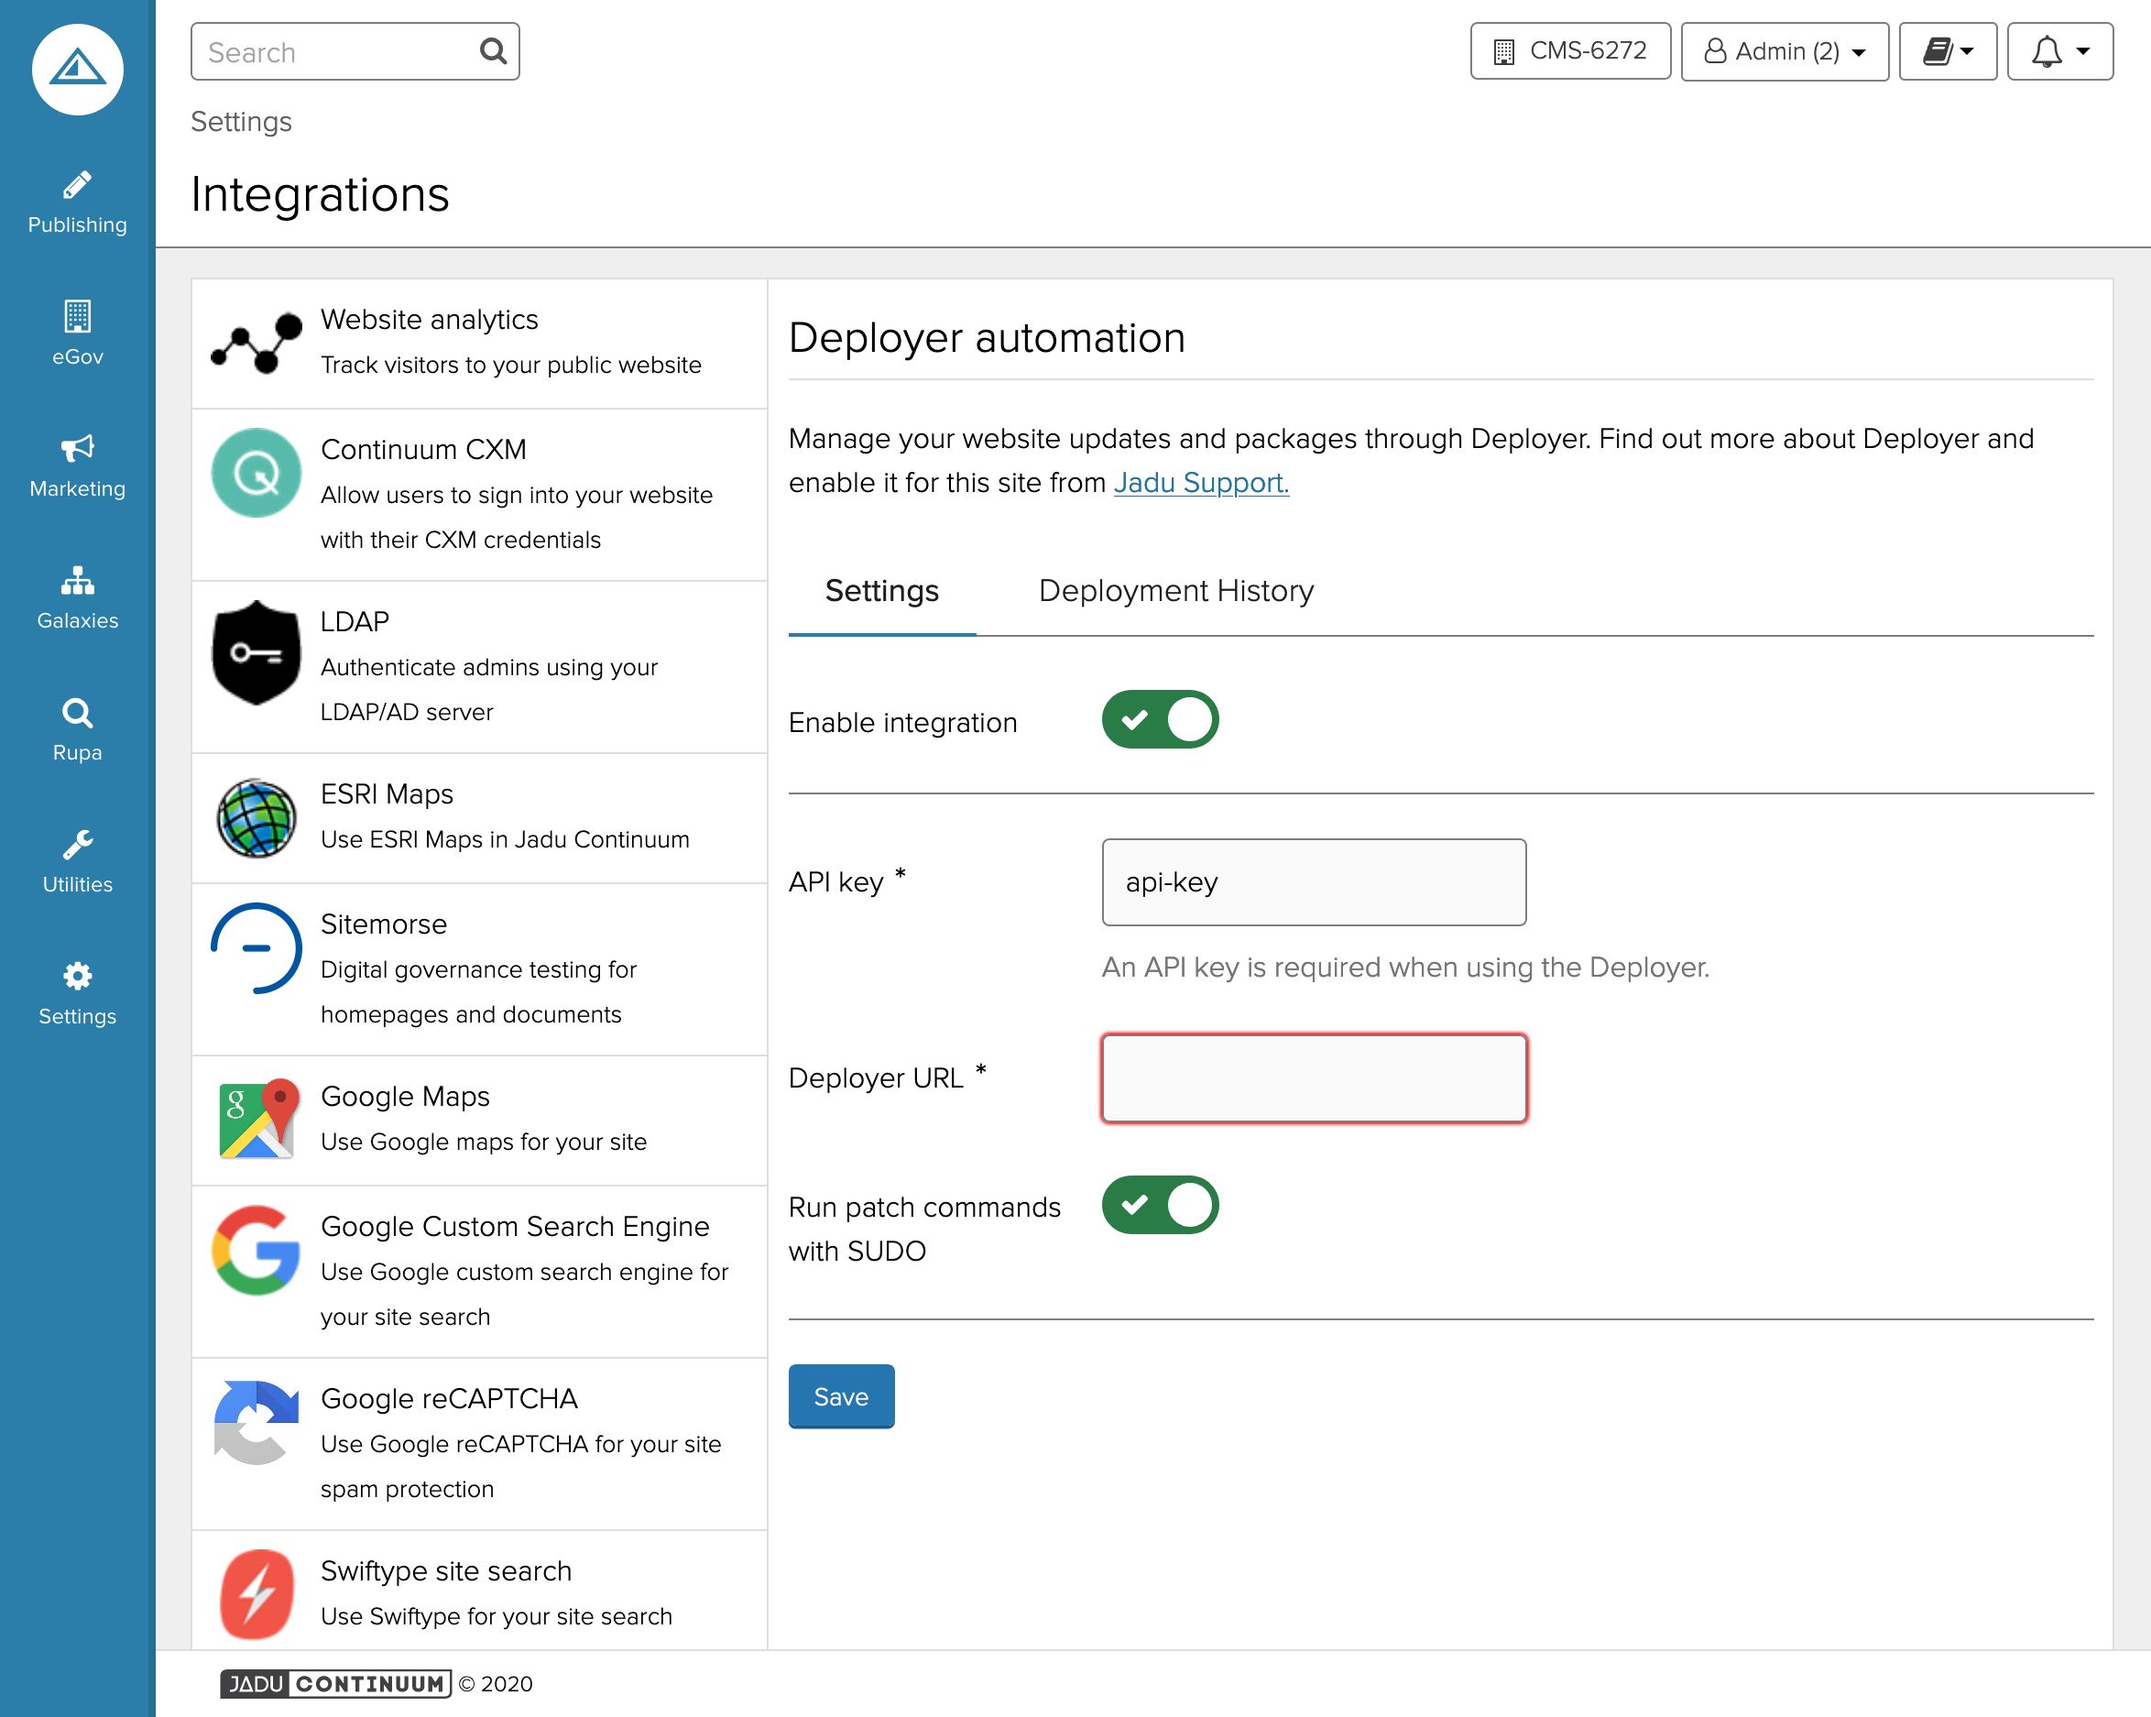The height and width of the screenshot is (1717, 2151).
Task: Open the eGov building icon
Action: click(77, 317)
